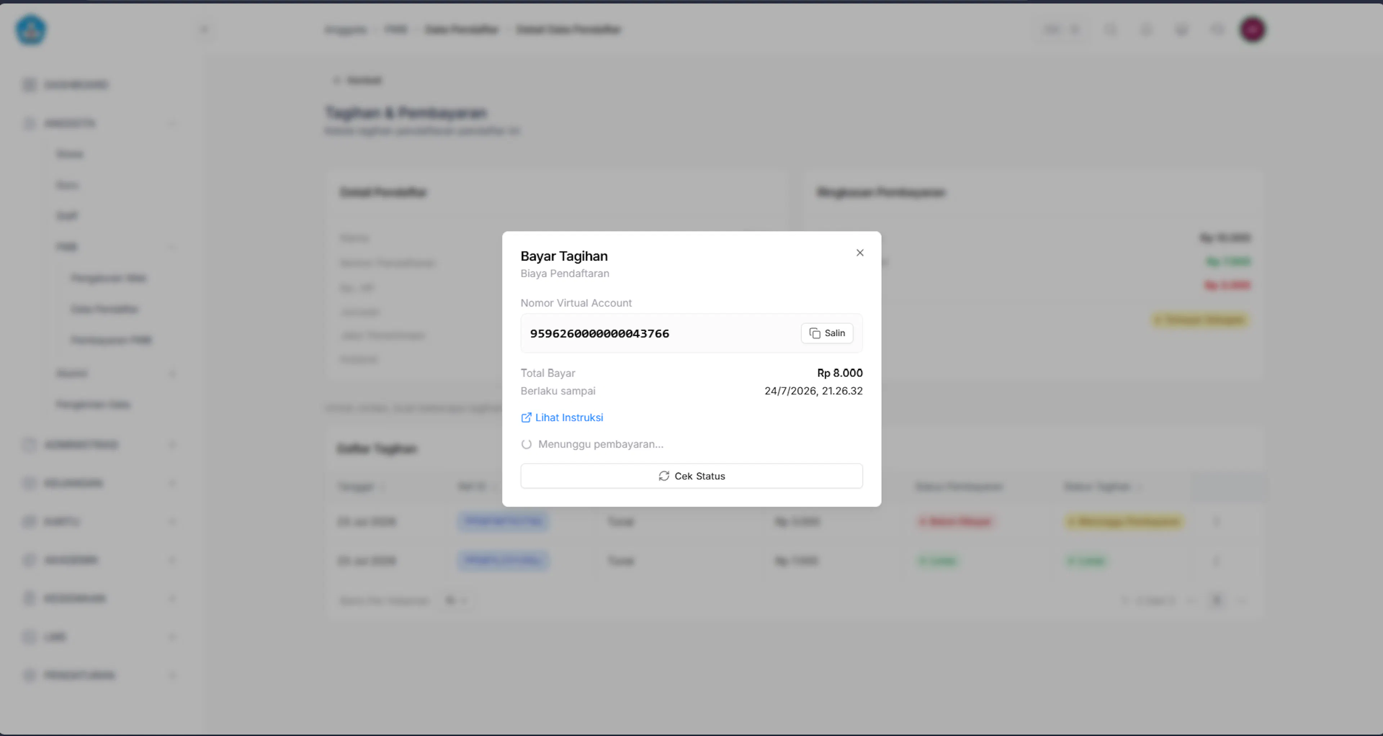The height and width of the screenshot is (736, 1383).
Task: Open the Lihat Instruksi link
Action: point(562,417)
